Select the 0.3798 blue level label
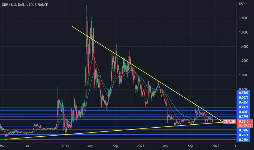254x150 pixels. pyautogui.click(x=244, y=117)
